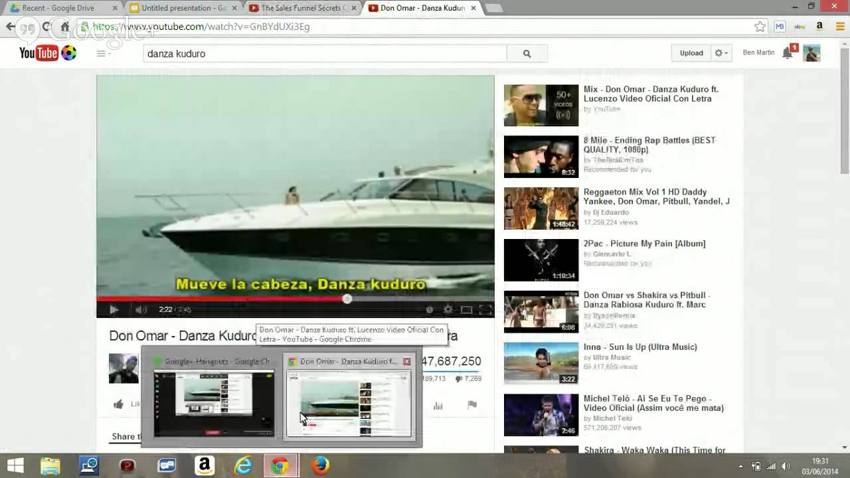Select the Don Omar - Danza Kuduro tab
The width and height of the screenshot is (850, 478).
pos(422,8)
